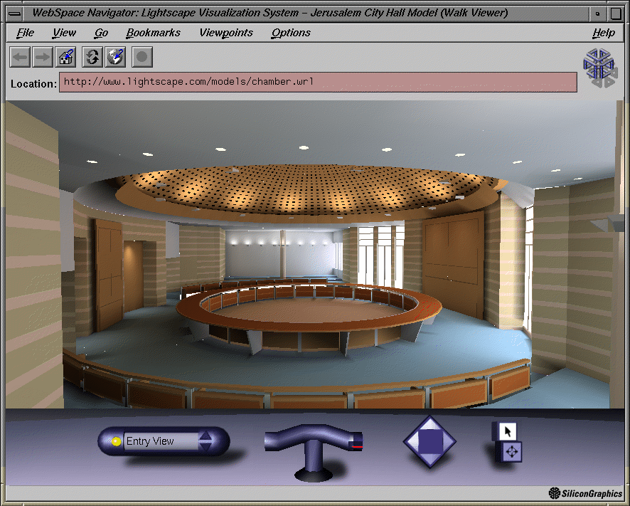
Task: Open the View menu
Action: tap(64, 33)
